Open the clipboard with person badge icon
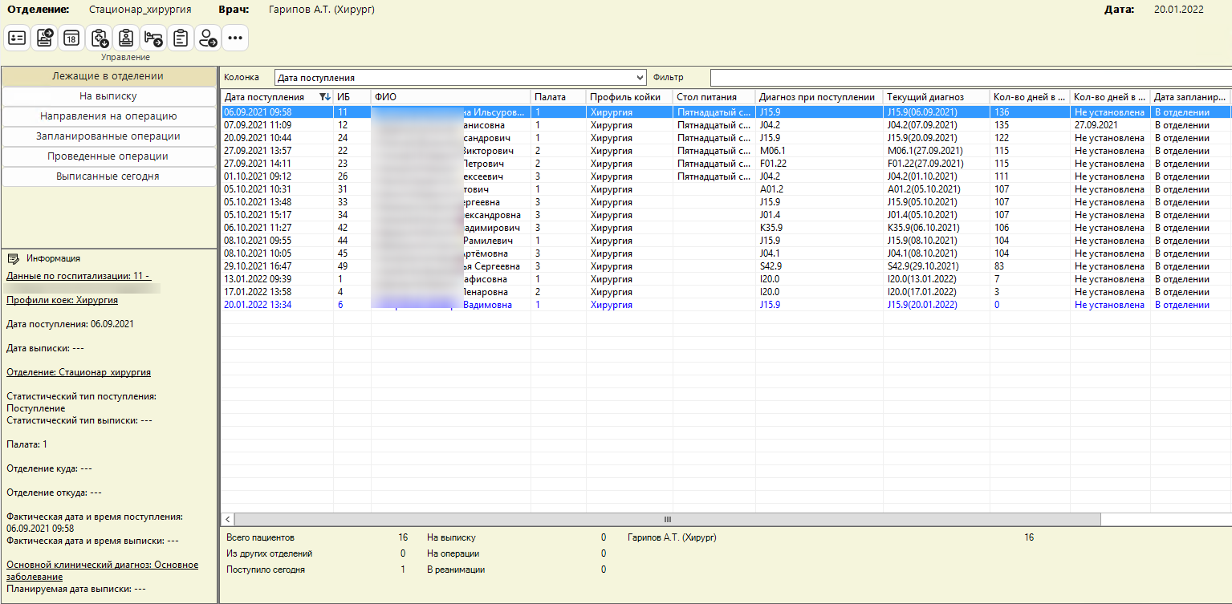Screen dimensions: 1232x604 [126, 38]
